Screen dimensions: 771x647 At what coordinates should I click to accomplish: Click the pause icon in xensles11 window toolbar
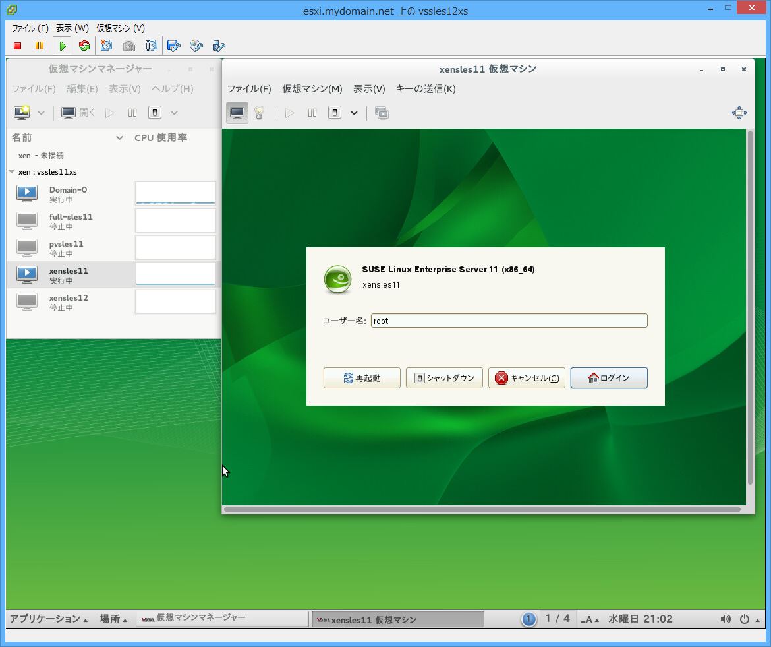312,113
